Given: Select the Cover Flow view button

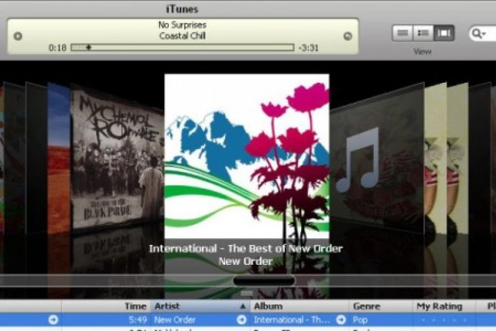Looking at the screenshot, I should click(444, 33).
